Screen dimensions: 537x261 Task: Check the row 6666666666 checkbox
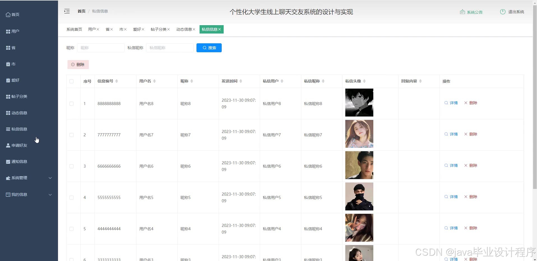point(71,166)
